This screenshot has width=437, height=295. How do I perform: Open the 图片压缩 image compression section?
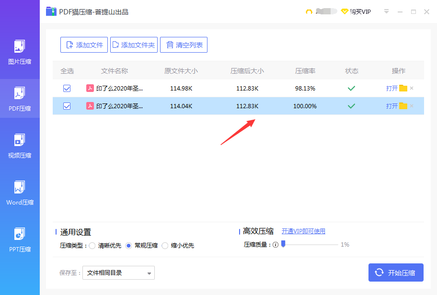(x=20, y=53)
